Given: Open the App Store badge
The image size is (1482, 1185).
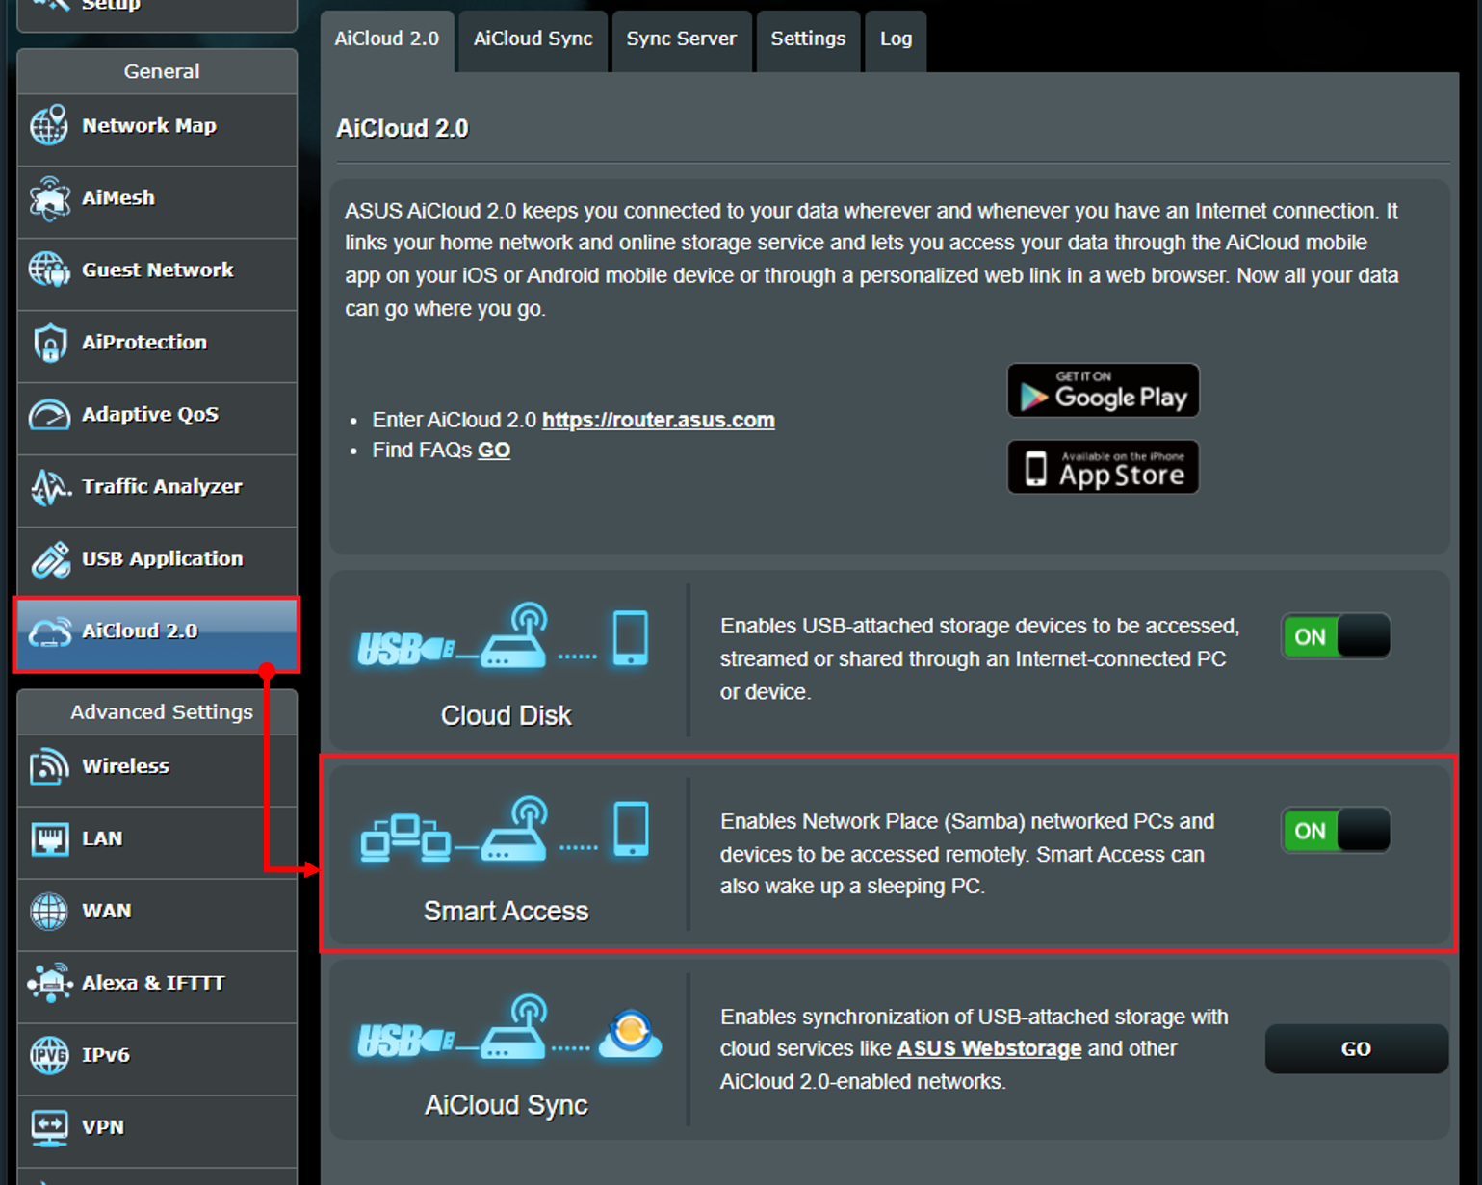Looking at the screenshot, I should (1104, 467).
